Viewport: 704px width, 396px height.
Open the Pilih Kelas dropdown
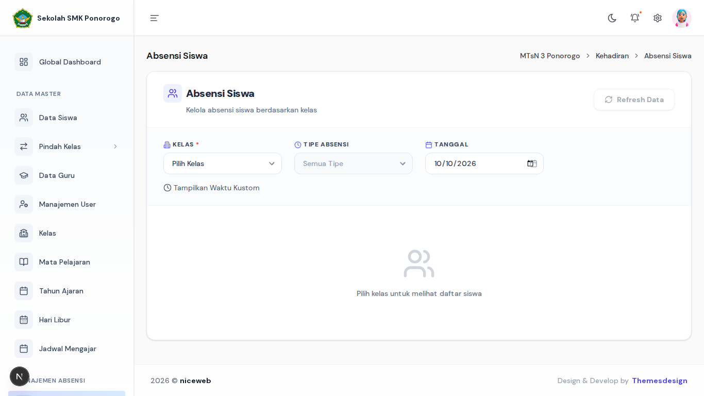pyautogui.click(x=223, y=163)
